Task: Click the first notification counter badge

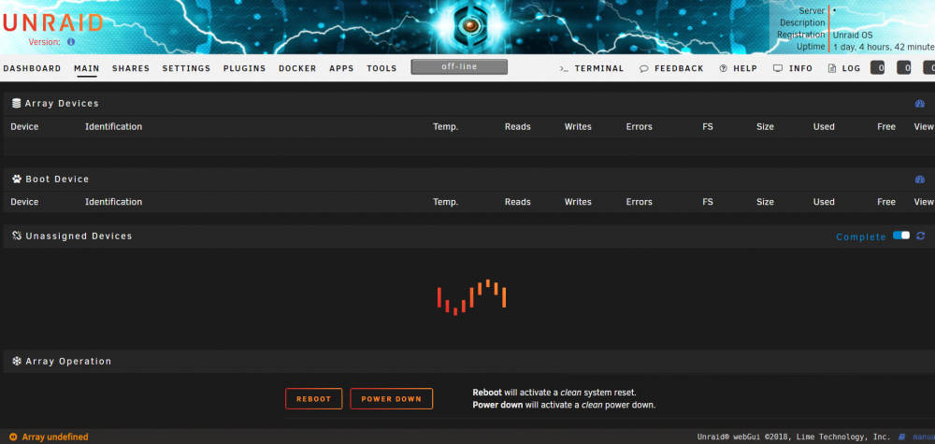Action: pyautogui.click(x=878, y=68)
